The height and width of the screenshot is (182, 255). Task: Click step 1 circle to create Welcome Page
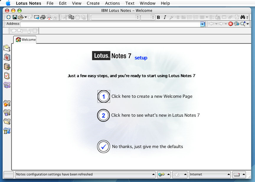pos(104,97)
